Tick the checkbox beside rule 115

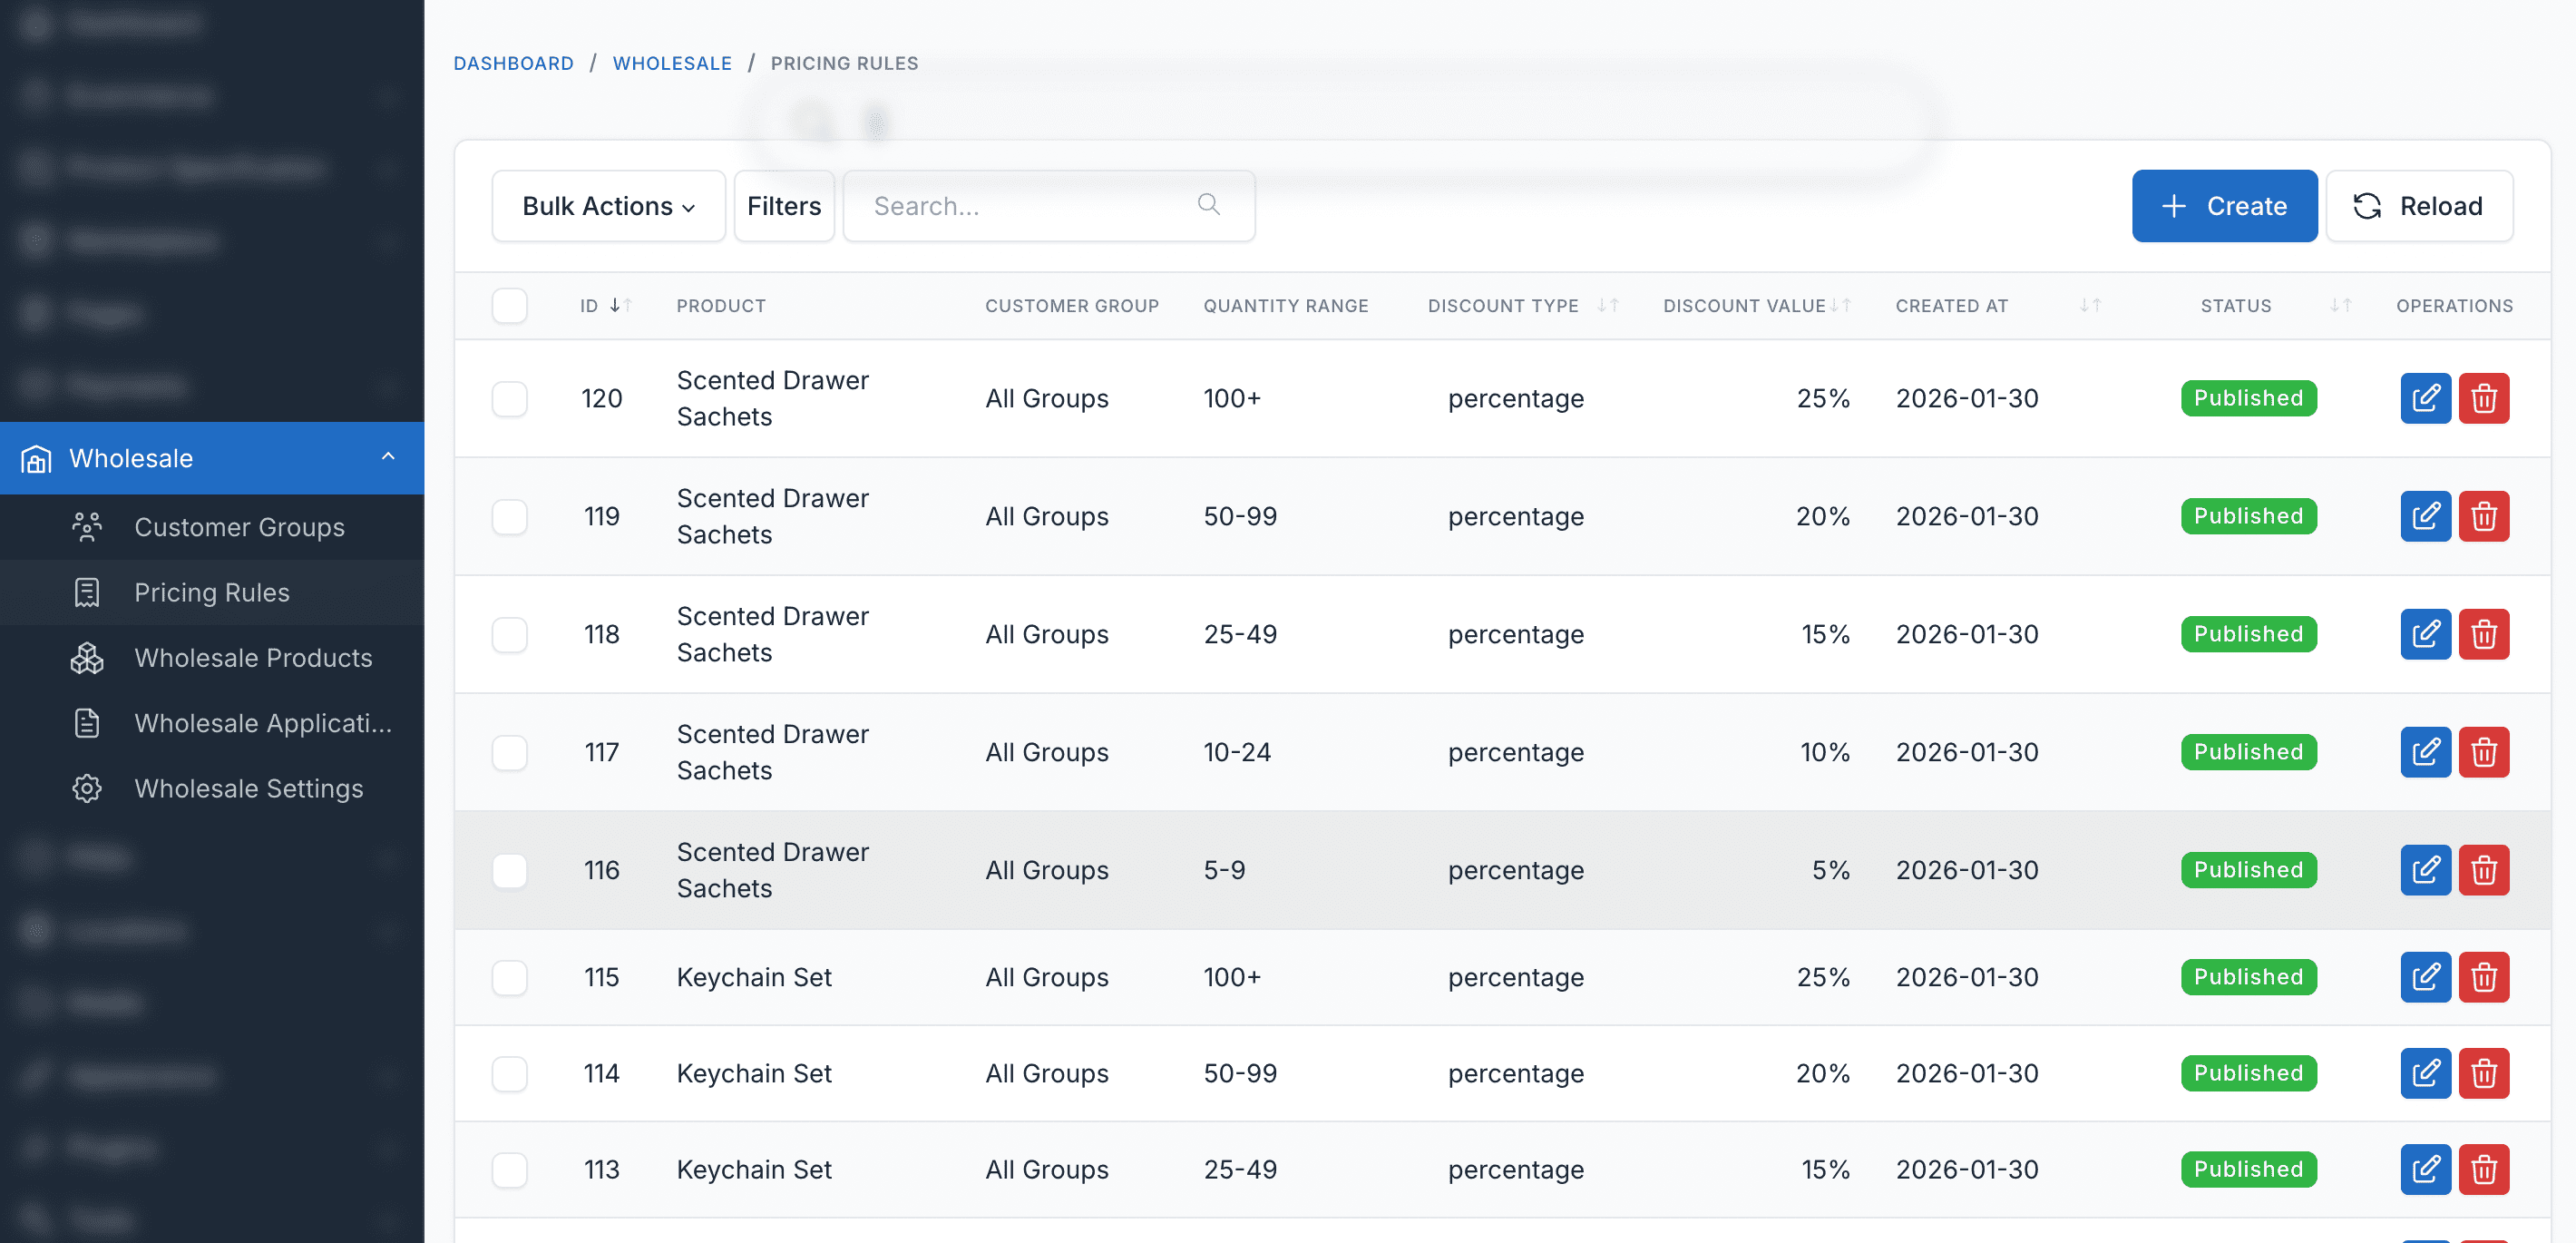[x=510, y=978]
